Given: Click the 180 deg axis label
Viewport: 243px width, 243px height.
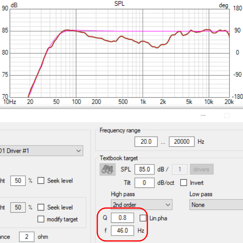Looking at the screenshot, I should click(238, 8).
